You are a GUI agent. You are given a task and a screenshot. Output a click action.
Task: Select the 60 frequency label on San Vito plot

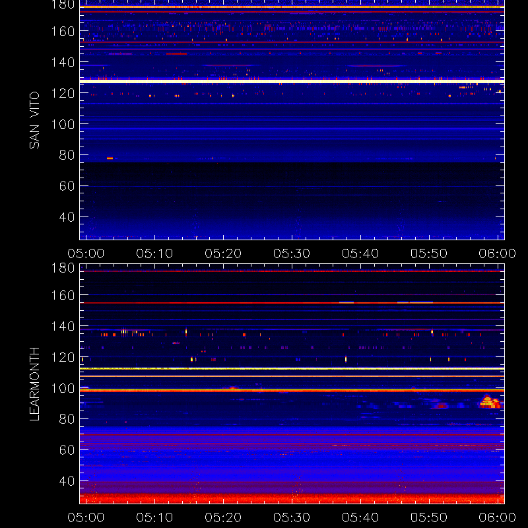click(x=67, y=186)
